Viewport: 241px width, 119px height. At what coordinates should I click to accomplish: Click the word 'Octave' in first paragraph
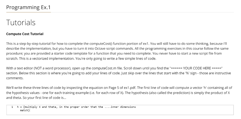pos(100,49)
